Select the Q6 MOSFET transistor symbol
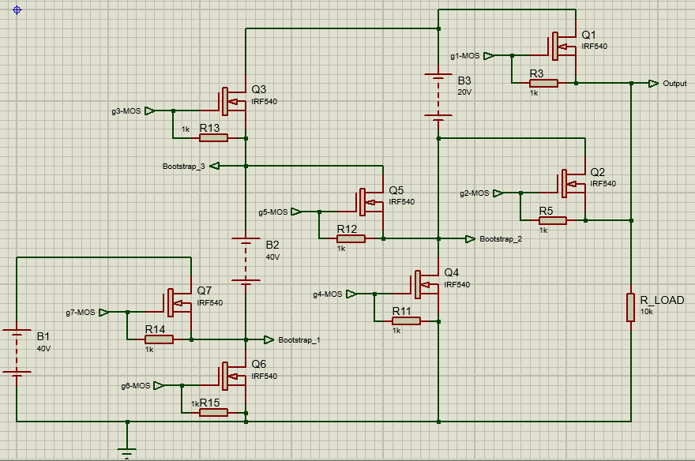695x461 pixels. click(x=233, y=376)
